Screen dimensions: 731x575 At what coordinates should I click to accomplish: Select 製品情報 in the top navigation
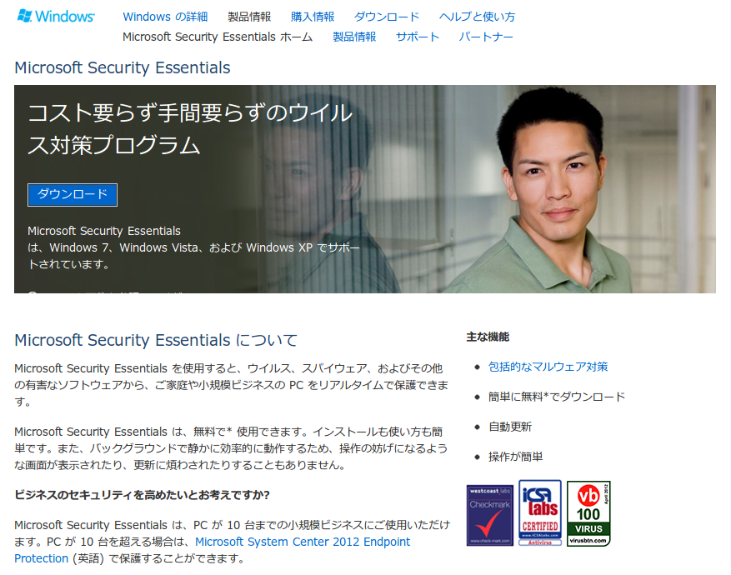click(x=249, y=17)
